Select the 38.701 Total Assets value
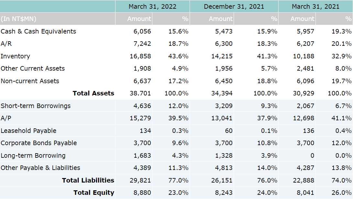This screenshot has height=199, width=353. pos(140,93)
